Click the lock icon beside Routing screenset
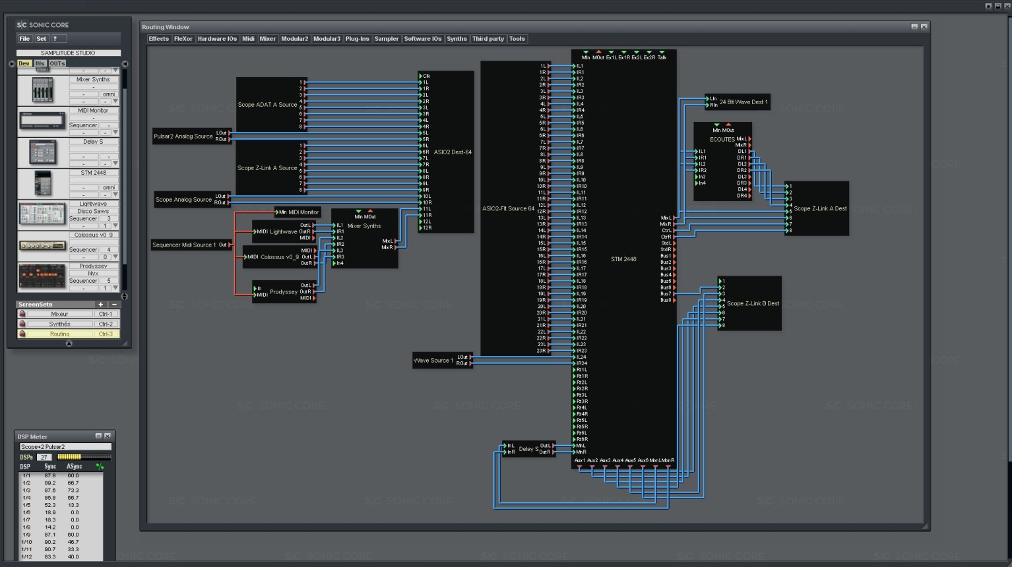Image resolution: width=1012 pixels, height=567 pixels. [22, 334]
